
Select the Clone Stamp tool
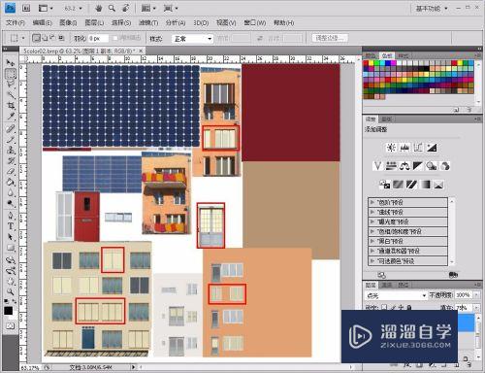point(11,151)
